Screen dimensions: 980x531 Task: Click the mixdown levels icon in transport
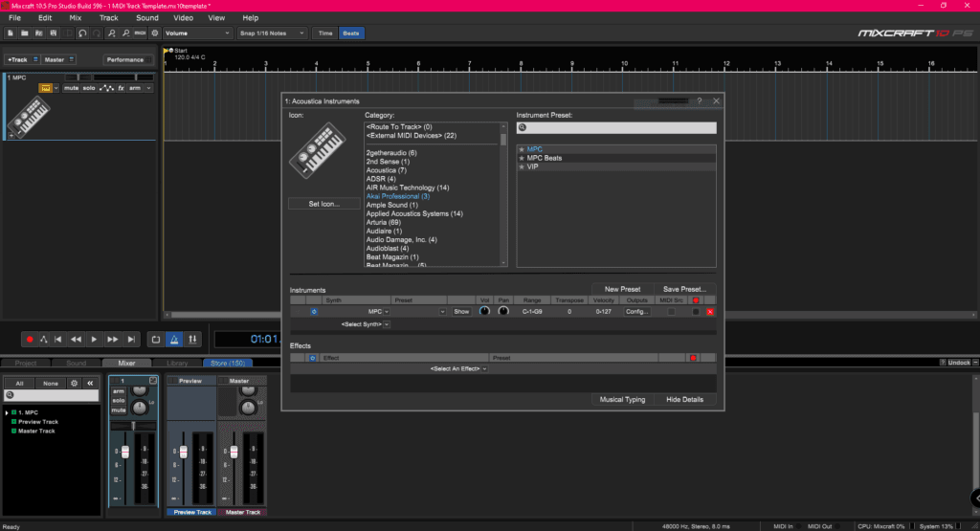[192, 340]
